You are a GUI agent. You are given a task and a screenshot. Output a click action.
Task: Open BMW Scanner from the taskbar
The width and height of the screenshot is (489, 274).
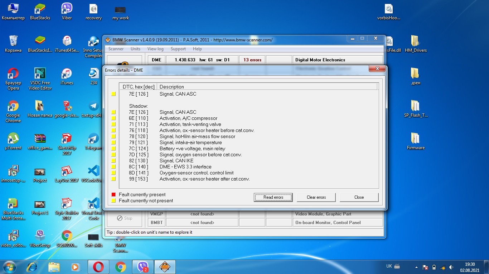point(165,267)
